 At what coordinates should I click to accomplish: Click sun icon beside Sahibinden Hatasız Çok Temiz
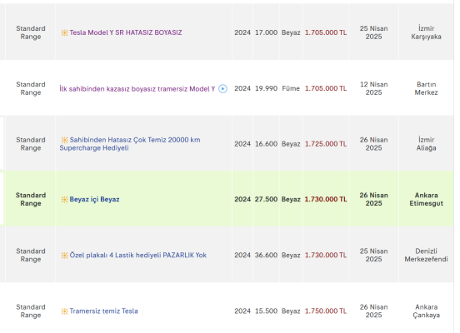(64, 140)
